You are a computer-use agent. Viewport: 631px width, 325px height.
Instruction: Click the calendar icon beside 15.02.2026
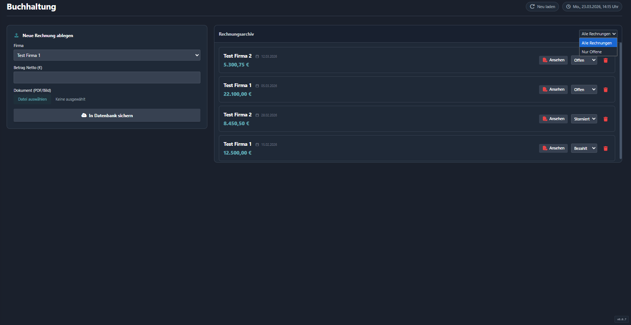click(257, 145)
